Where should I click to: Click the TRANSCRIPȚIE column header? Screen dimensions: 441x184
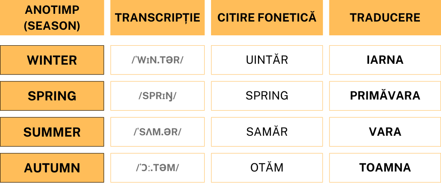click(157, 18)
